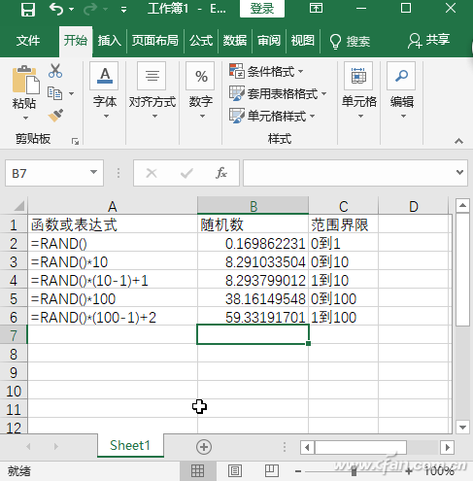
Task: Click the Undo arrow icon
Action: tap(56, 9)
